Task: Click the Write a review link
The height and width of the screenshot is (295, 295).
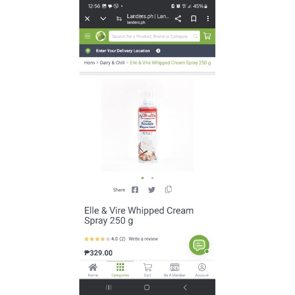Action: 143,239
